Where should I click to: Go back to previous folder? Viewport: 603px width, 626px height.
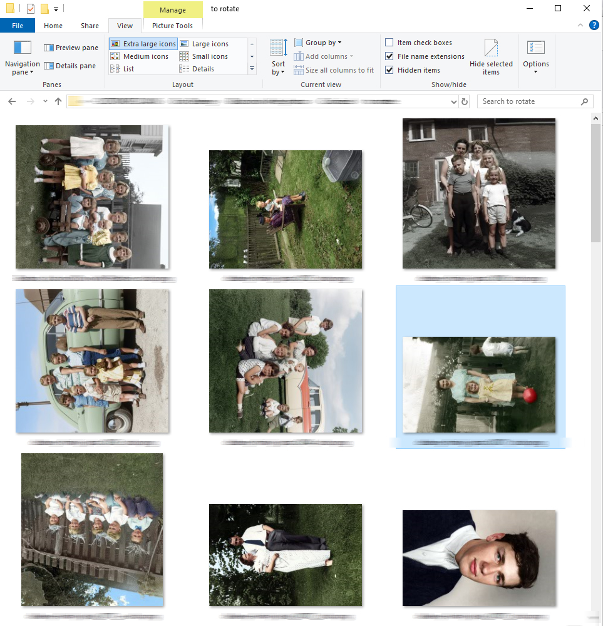(12, 101)
